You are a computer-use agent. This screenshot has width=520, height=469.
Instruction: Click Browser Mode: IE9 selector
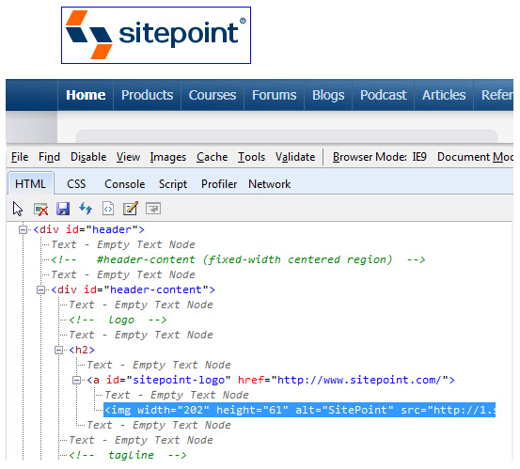pyautogui.click(x=379, y=157)
